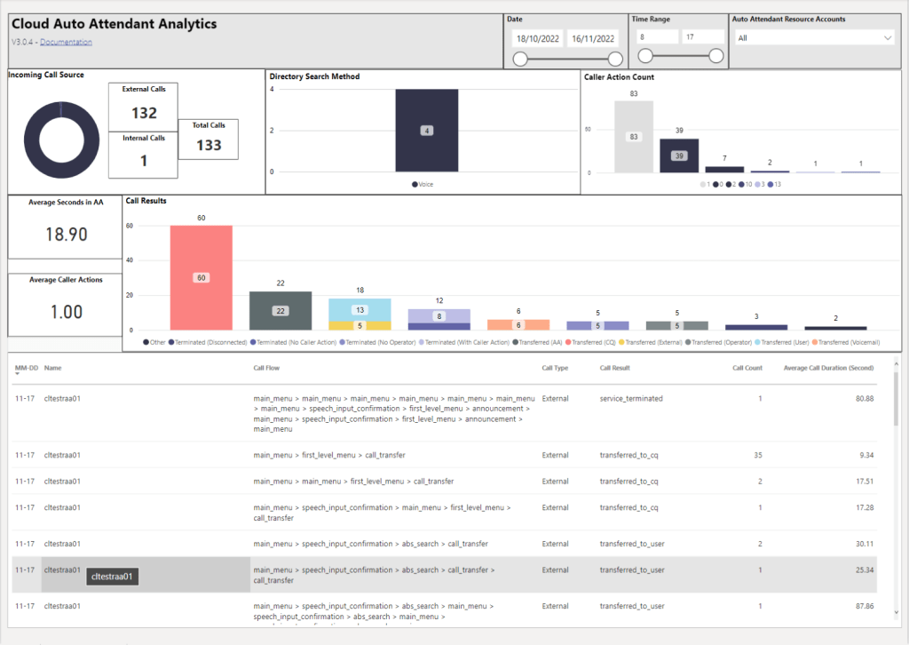Select the red 60 bar in Call Results
909x645 pixels.
click(x=201, y=277)
